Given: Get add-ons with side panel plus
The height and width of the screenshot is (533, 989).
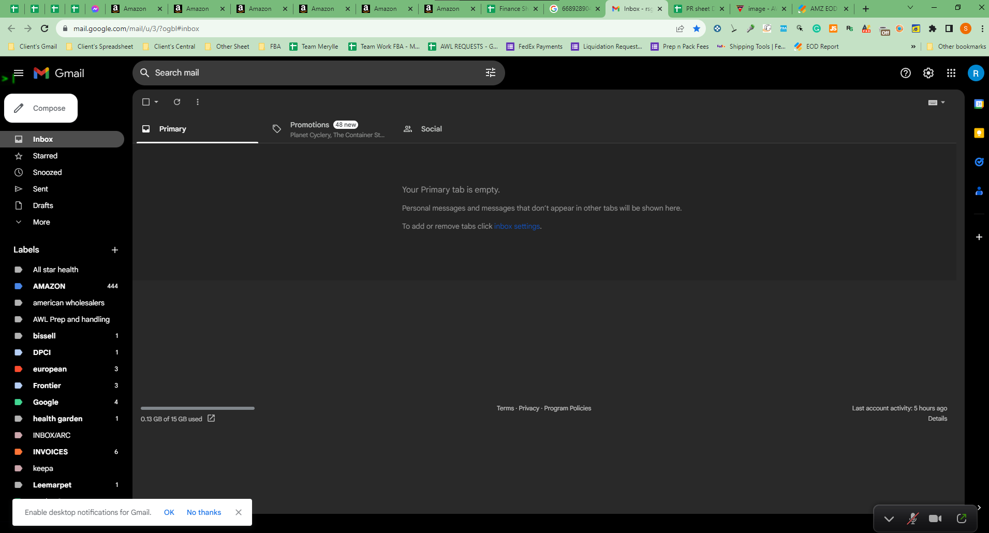Looking at the screenshot, I should tap(979, 237).
